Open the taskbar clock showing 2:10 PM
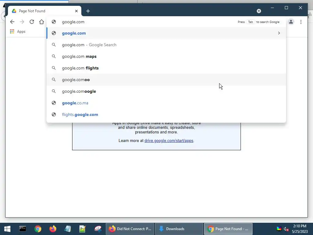The image size is (313, 235). pos(300,229)
